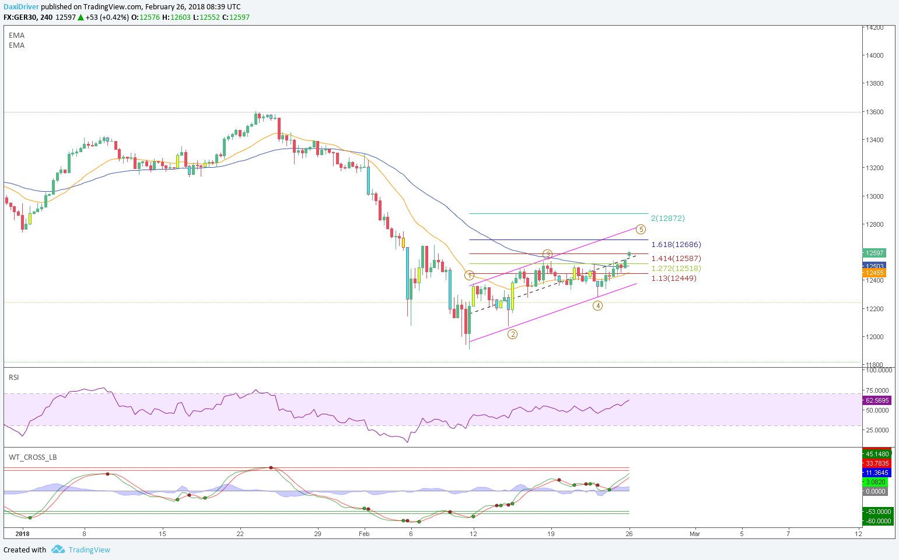Image resolution: width=899 pixels, height=560 pixels.
Task: Click the 14200 price axis label
Action: pos(874,27)
